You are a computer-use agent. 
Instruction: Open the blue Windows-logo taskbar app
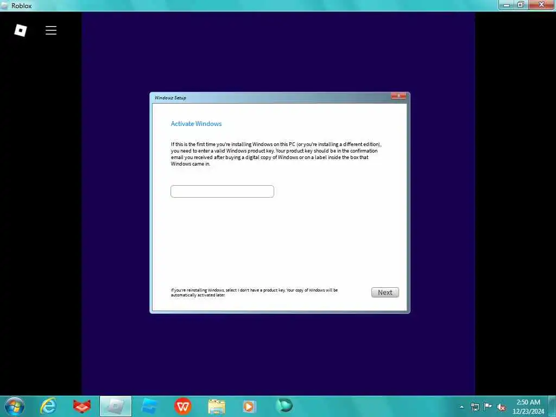(149, 406)
